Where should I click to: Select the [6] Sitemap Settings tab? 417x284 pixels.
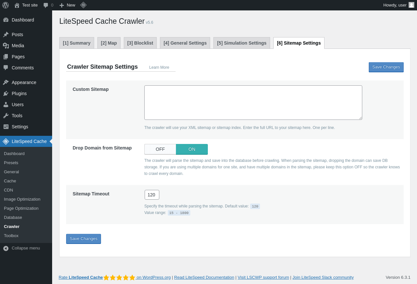tap(299, 43)
